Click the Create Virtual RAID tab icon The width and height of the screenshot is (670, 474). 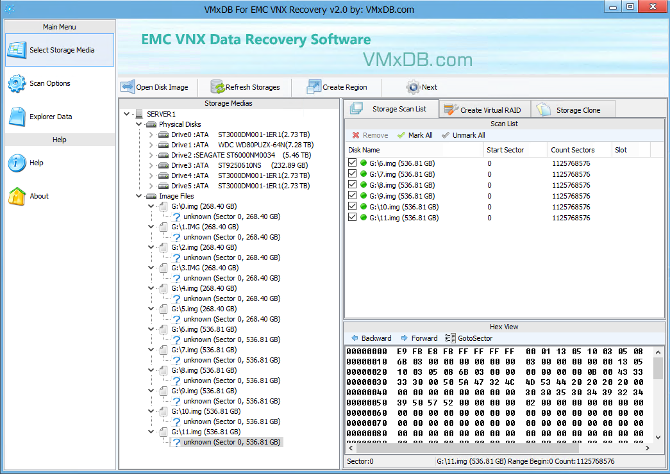[451, 110]
